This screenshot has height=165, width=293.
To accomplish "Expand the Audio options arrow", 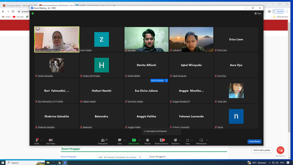I will point(42,140).
